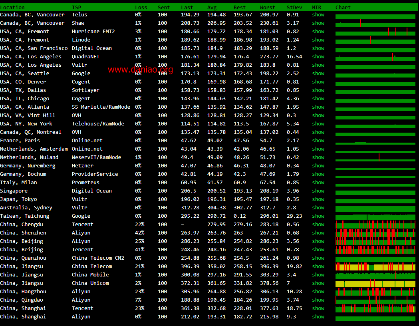The image size is (419, 326).
Task: Open show link for Atlanta 55 Marietta/RamNode
Action: pos(318,107)
